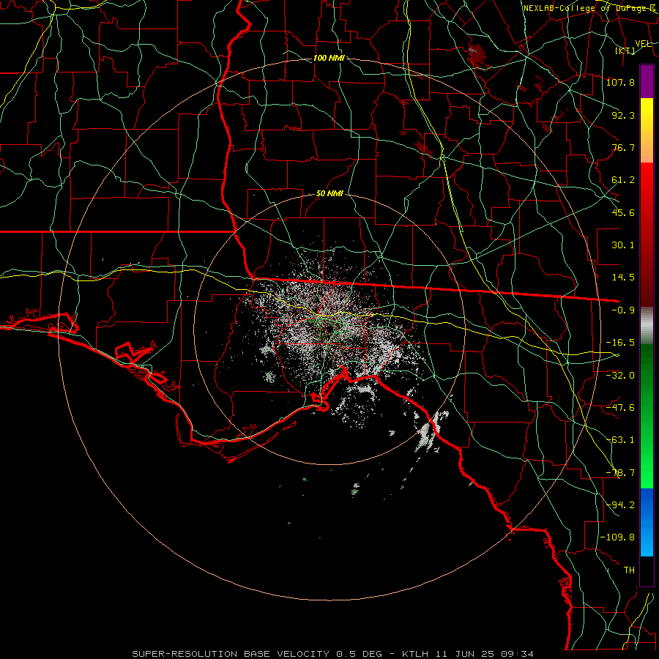Click the 100 NMI range ring label

coord(329,58)
